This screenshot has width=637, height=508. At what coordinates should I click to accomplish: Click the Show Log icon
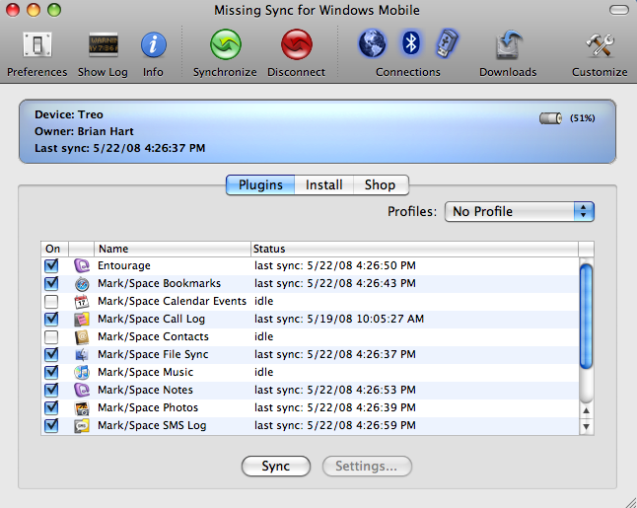coord(105,45)
